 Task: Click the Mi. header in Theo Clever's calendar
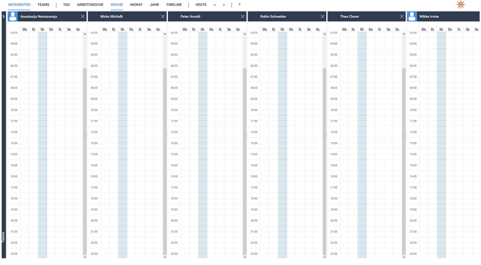click(362, 29)
